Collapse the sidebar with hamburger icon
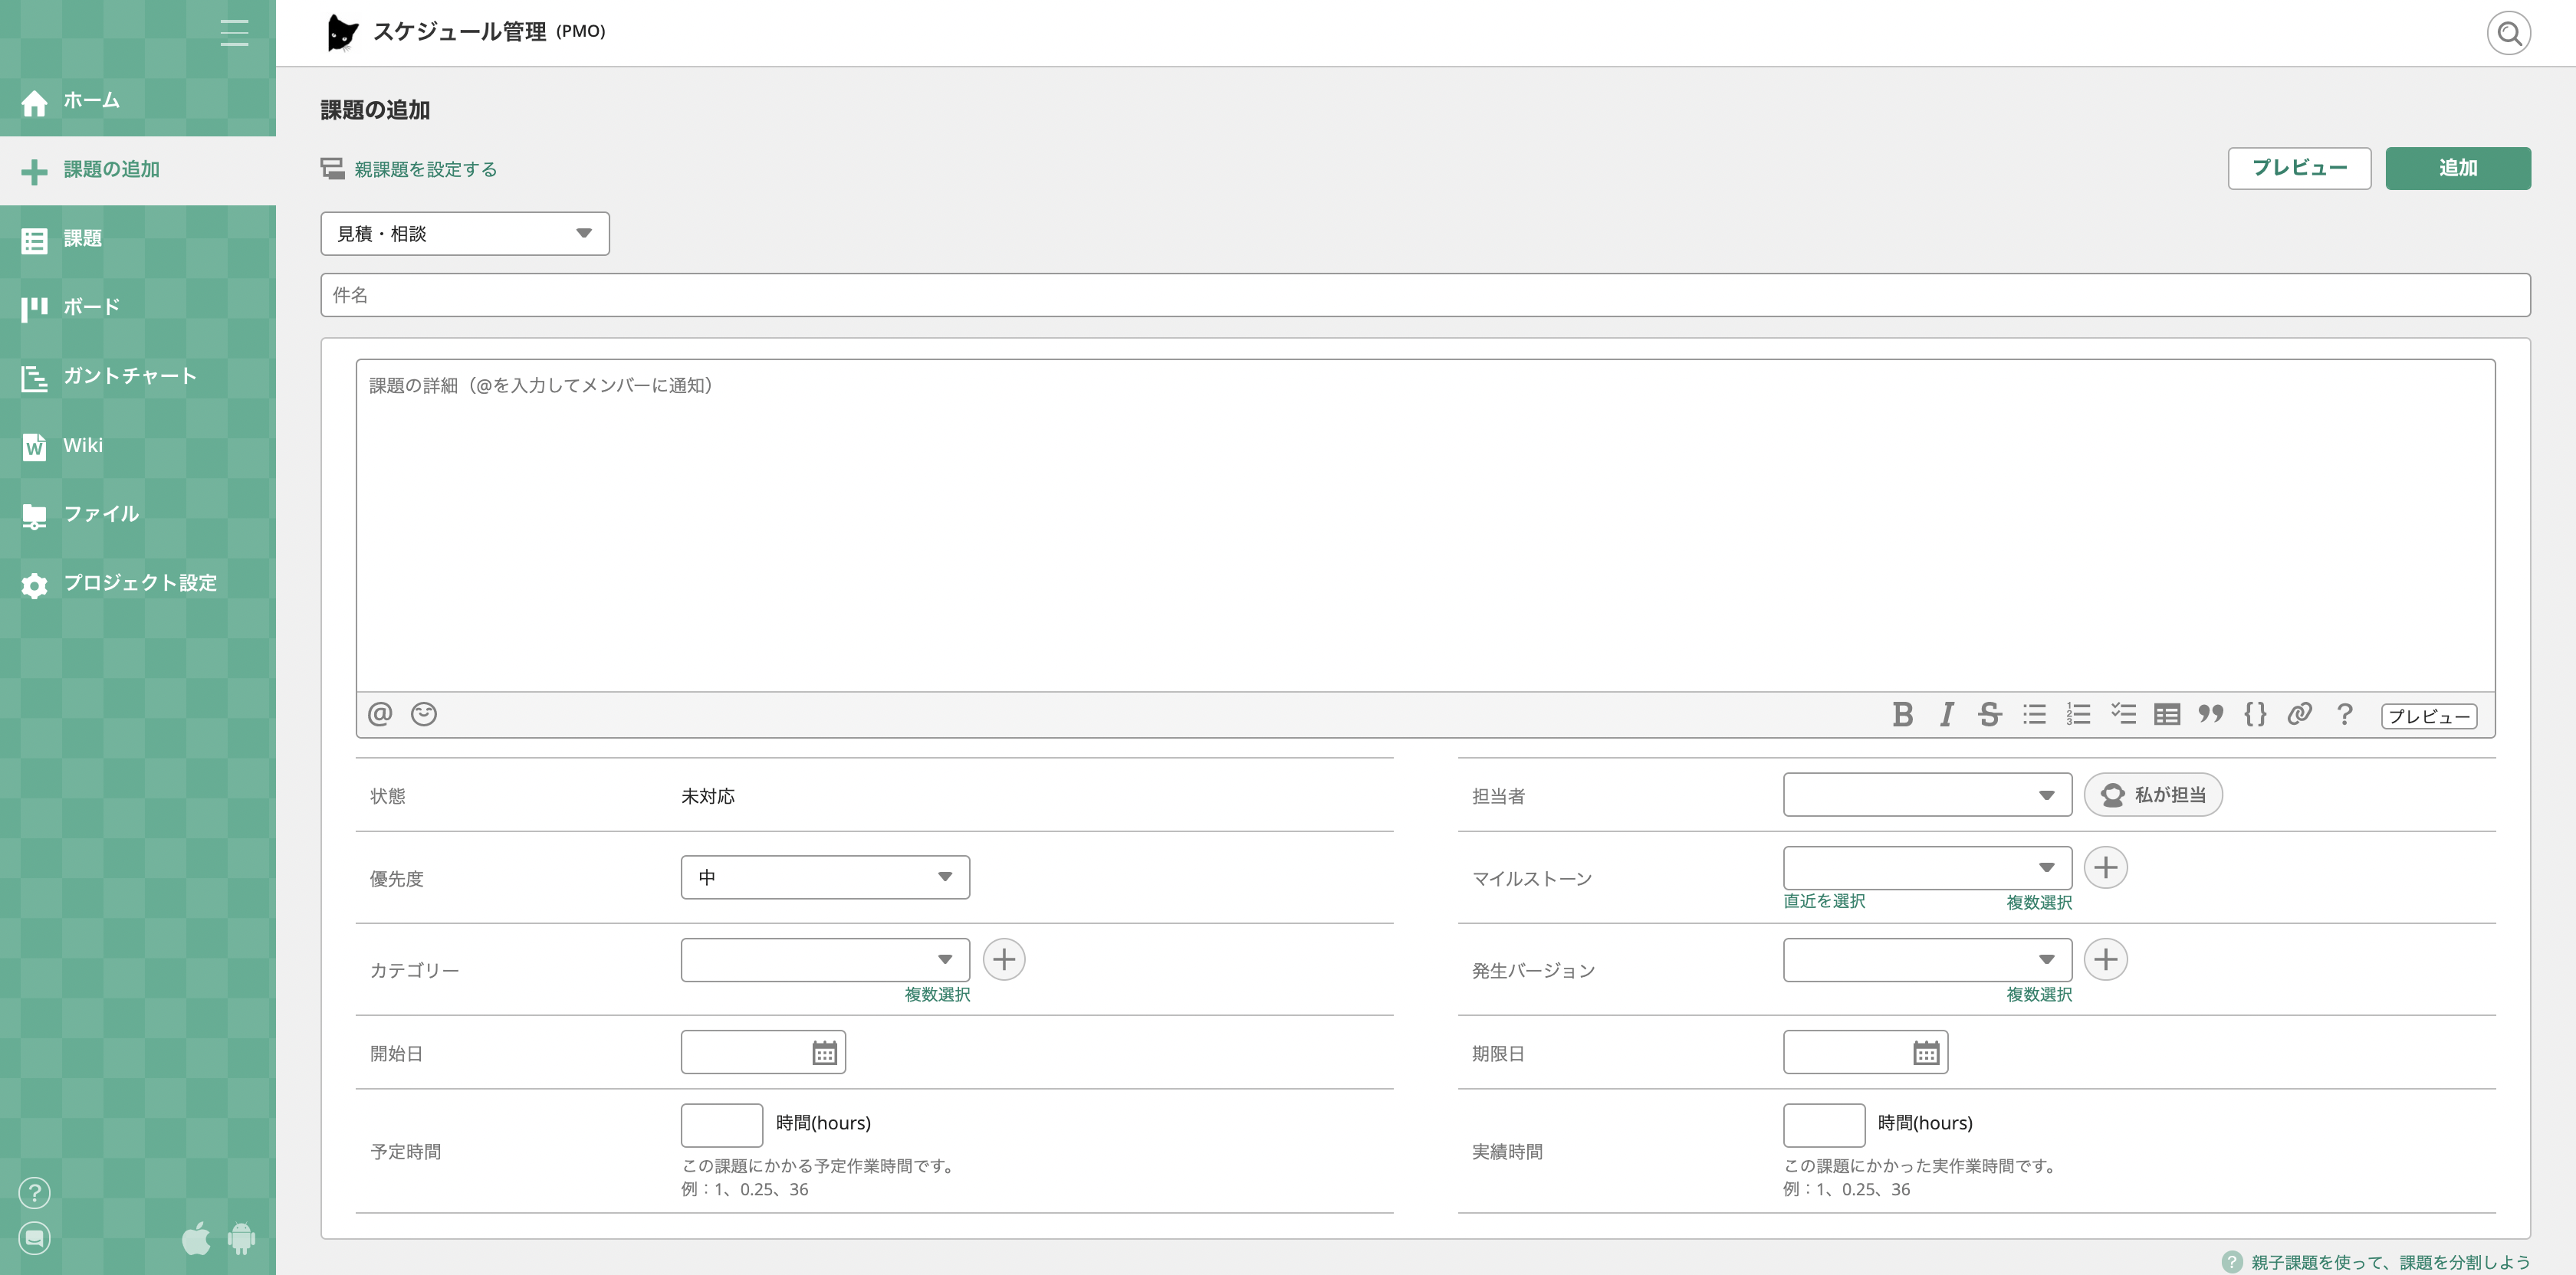Viewport: 2576px width, 1275px height. point(234,33)
